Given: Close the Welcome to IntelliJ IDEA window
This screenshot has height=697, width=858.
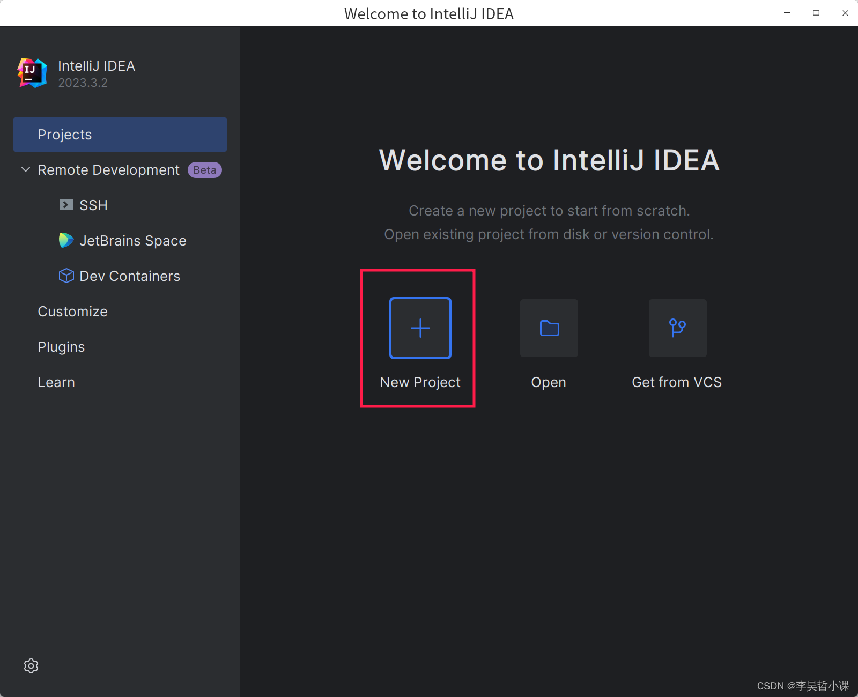Looking at the screenshot, I should click(x=845, y=13).
